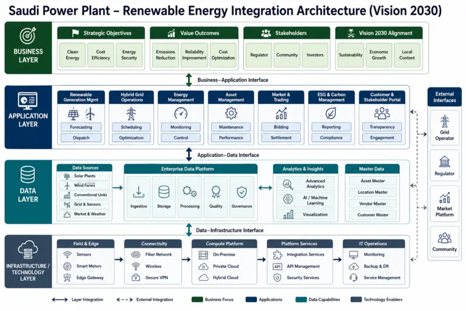Click the people icon beside Stakeholders

click(x=266, y=33)
